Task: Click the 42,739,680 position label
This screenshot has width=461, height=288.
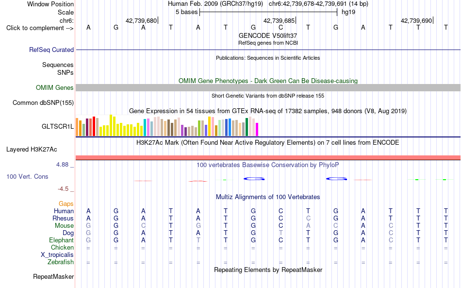Action: coord(141,20)
